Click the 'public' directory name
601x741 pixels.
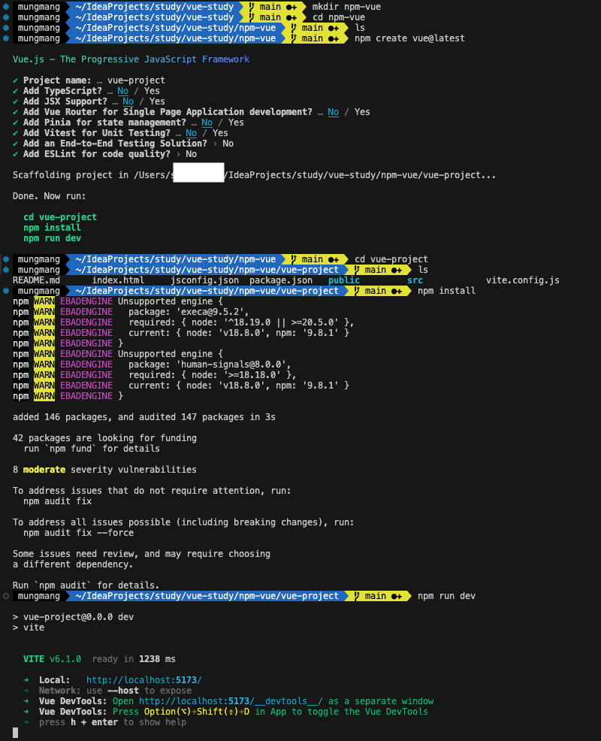tap(344, 280)
